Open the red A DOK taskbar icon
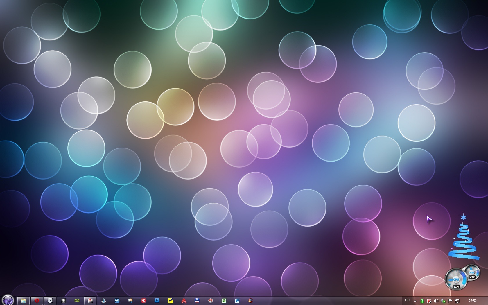 (x=184, y=301)
